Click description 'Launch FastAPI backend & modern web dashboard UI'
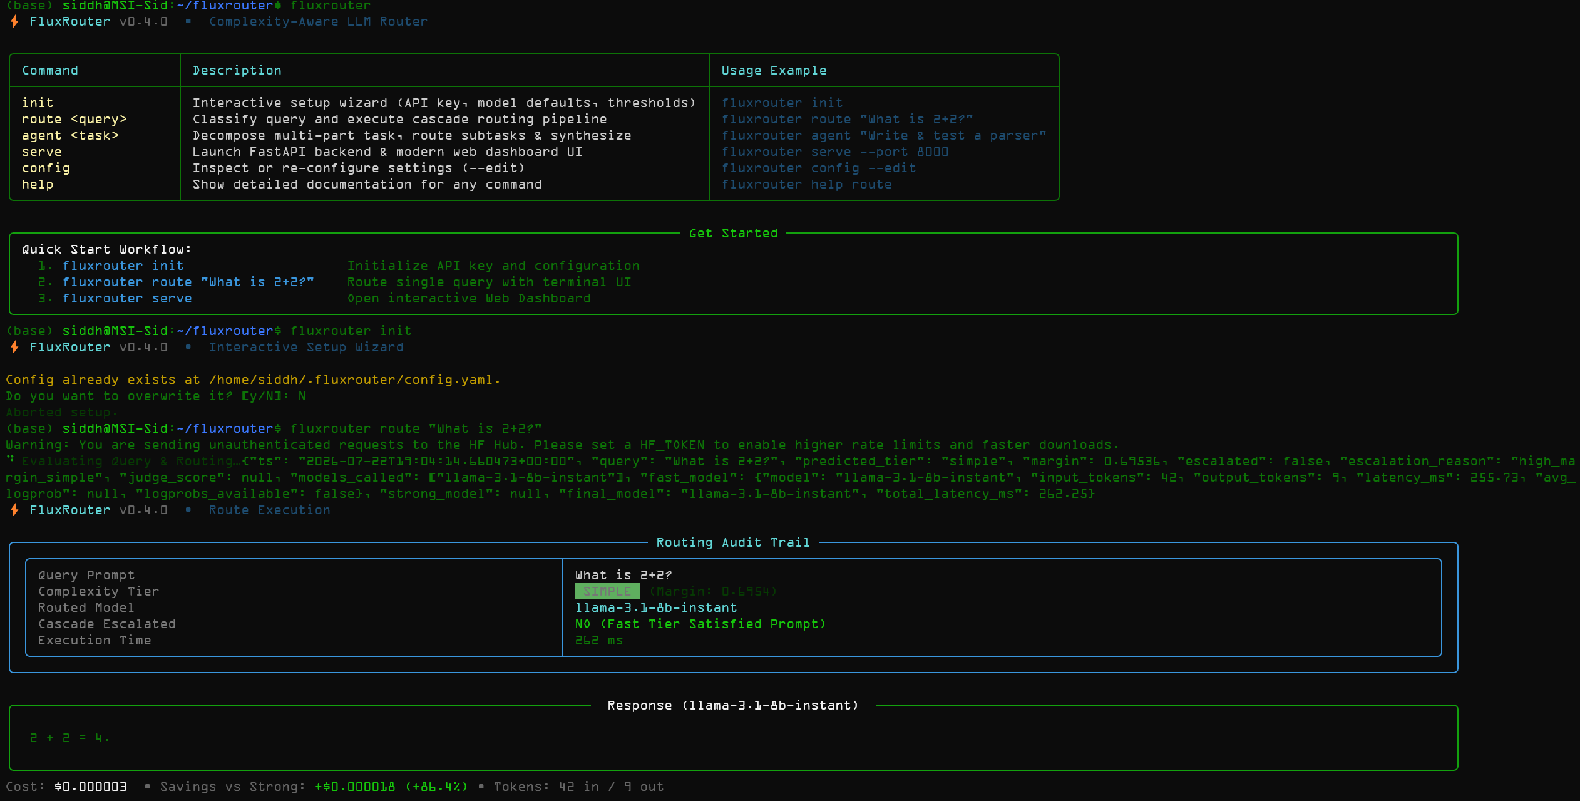Screen dimensions: 1580x801 (387, 152)
